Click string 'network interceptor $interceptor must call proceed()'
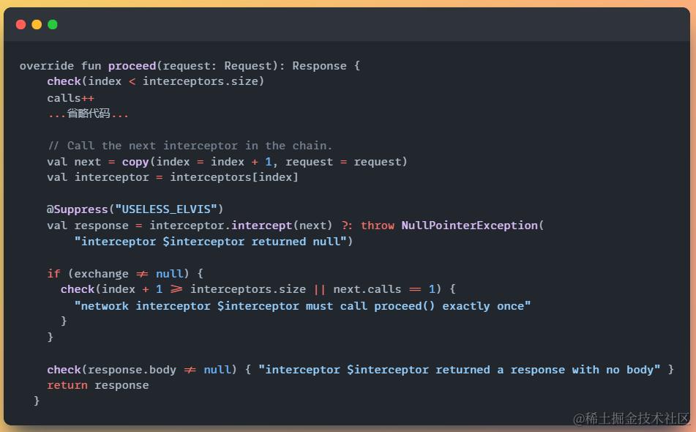 click(x=255, y=306)
